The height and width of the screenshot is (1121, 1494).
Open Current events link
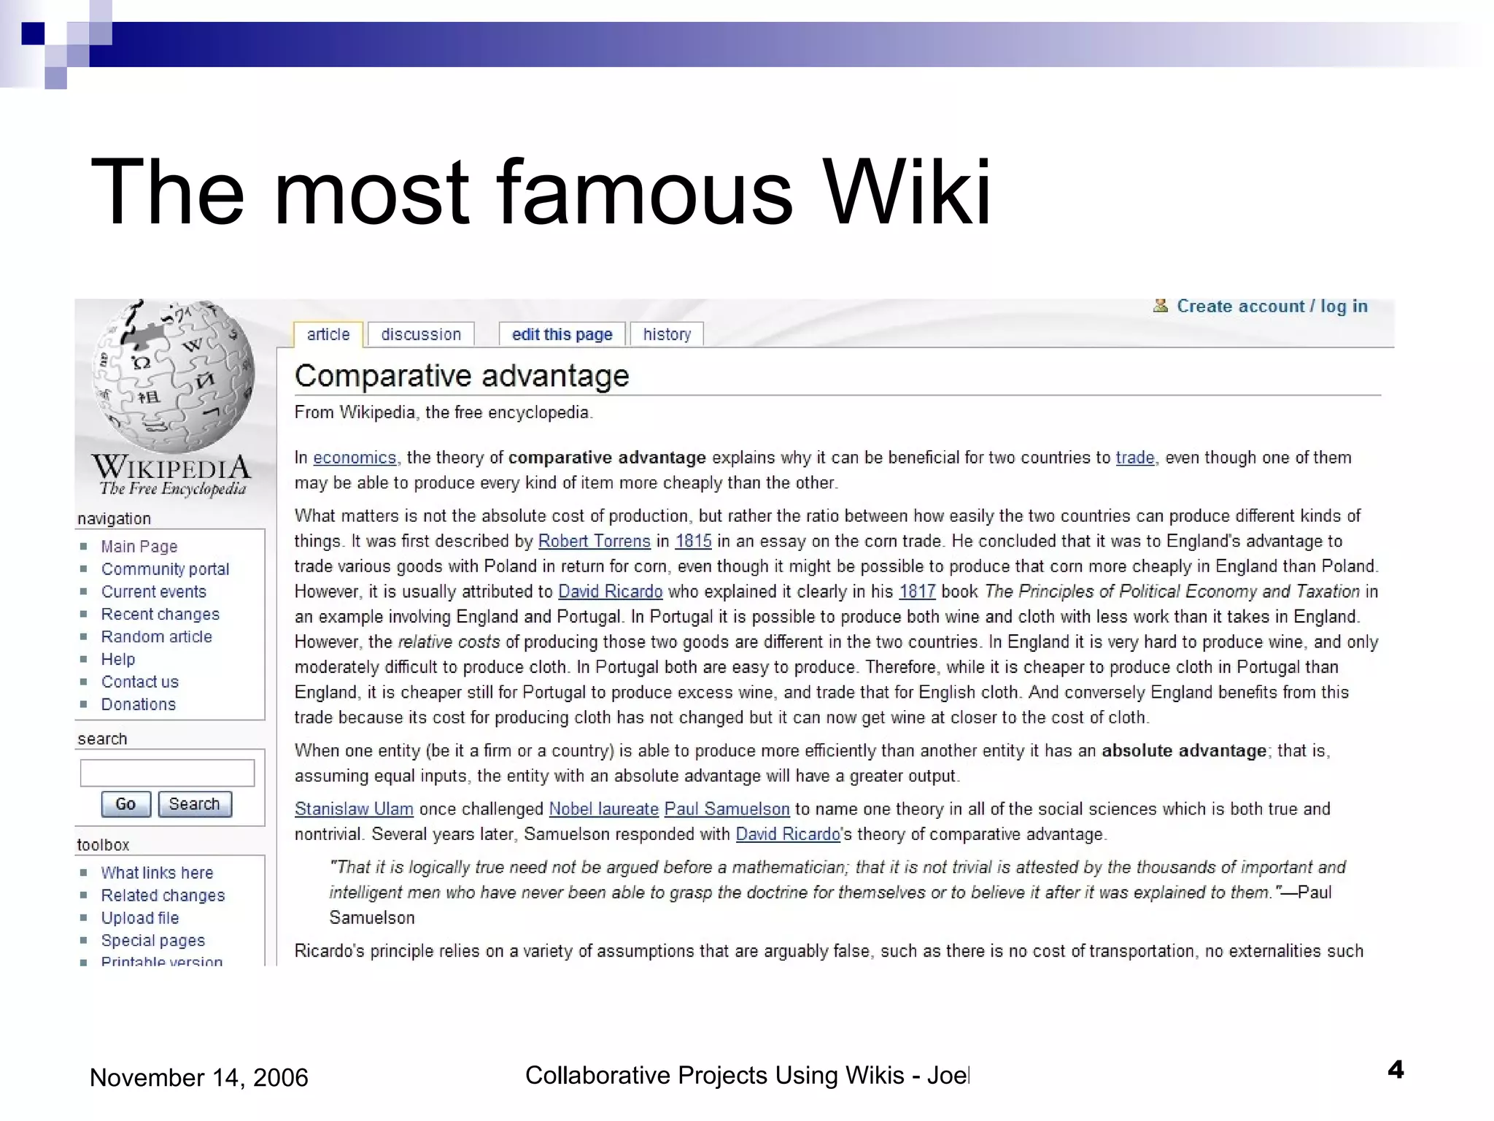pos(154,592)
